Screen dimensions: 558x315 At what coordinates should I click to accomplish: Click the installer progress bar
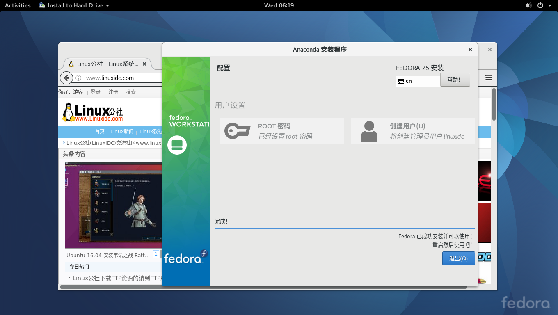(345, 228)
